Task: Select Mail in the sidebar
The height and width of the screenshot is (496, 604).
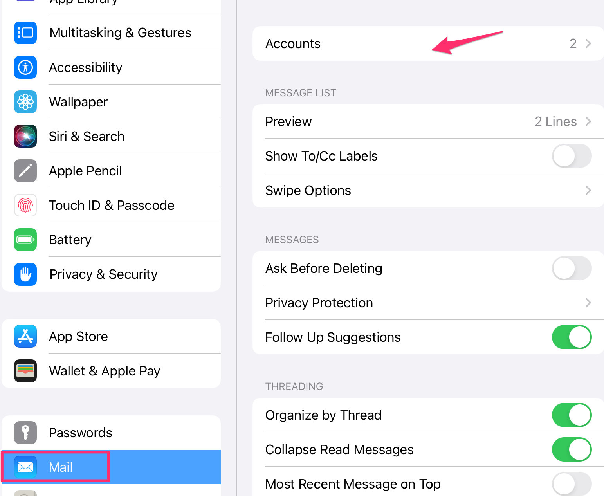Action: (x=61, y=467)
